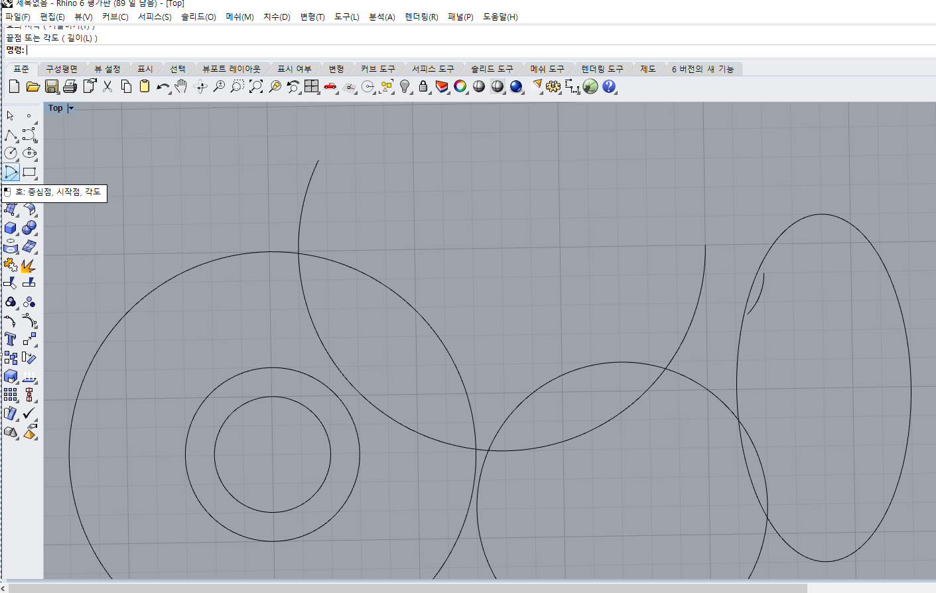Click the Undo arrow icon
This screenshot has width=936, height=593.
(x=163, y=86)
